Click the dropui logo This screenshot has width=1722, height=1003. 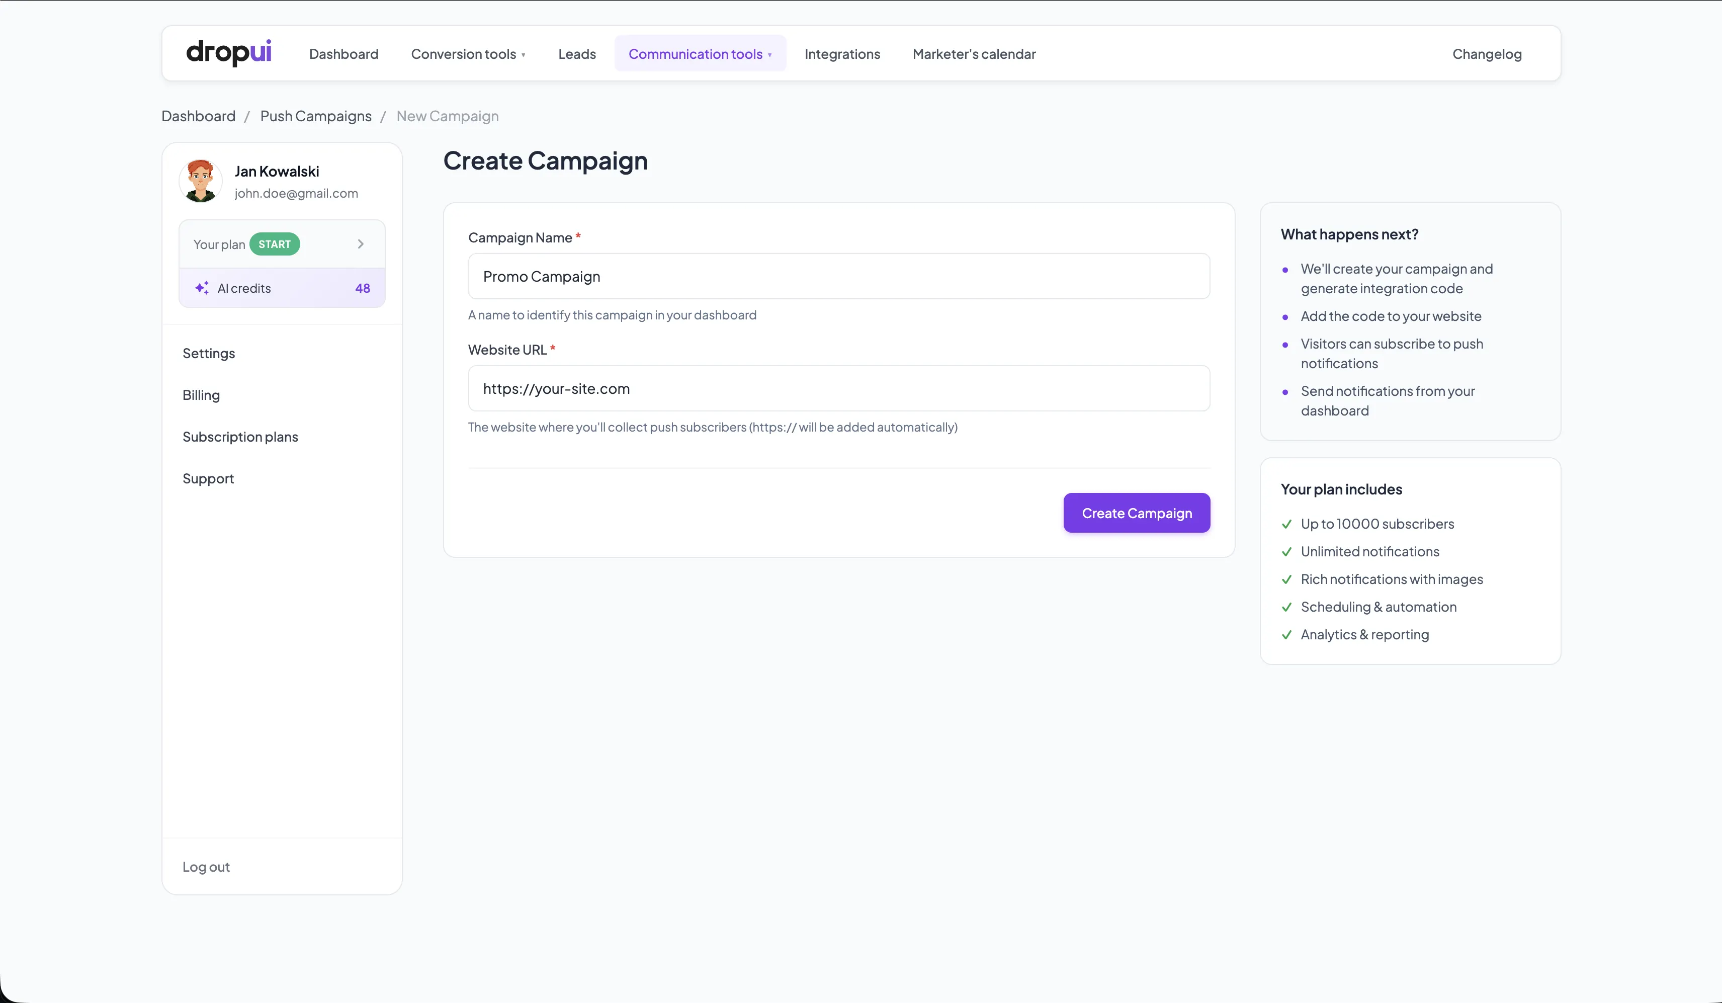click(x=228, y=53)
